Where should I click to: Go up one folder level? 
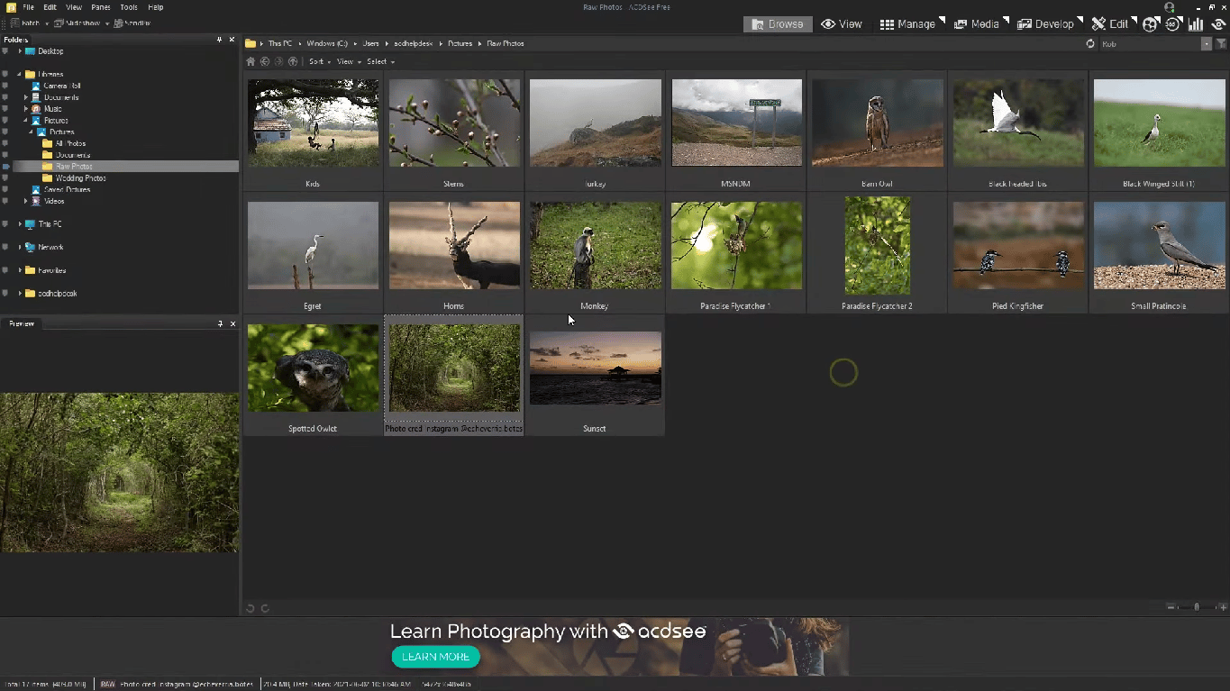coord(293,61)
